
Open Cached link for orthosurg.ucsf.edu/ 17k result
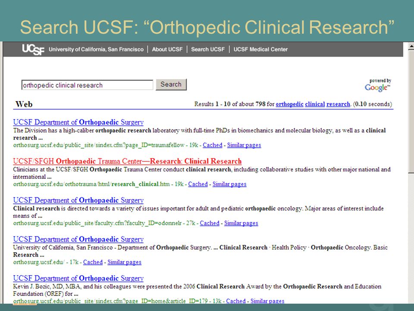pos(93,262)
